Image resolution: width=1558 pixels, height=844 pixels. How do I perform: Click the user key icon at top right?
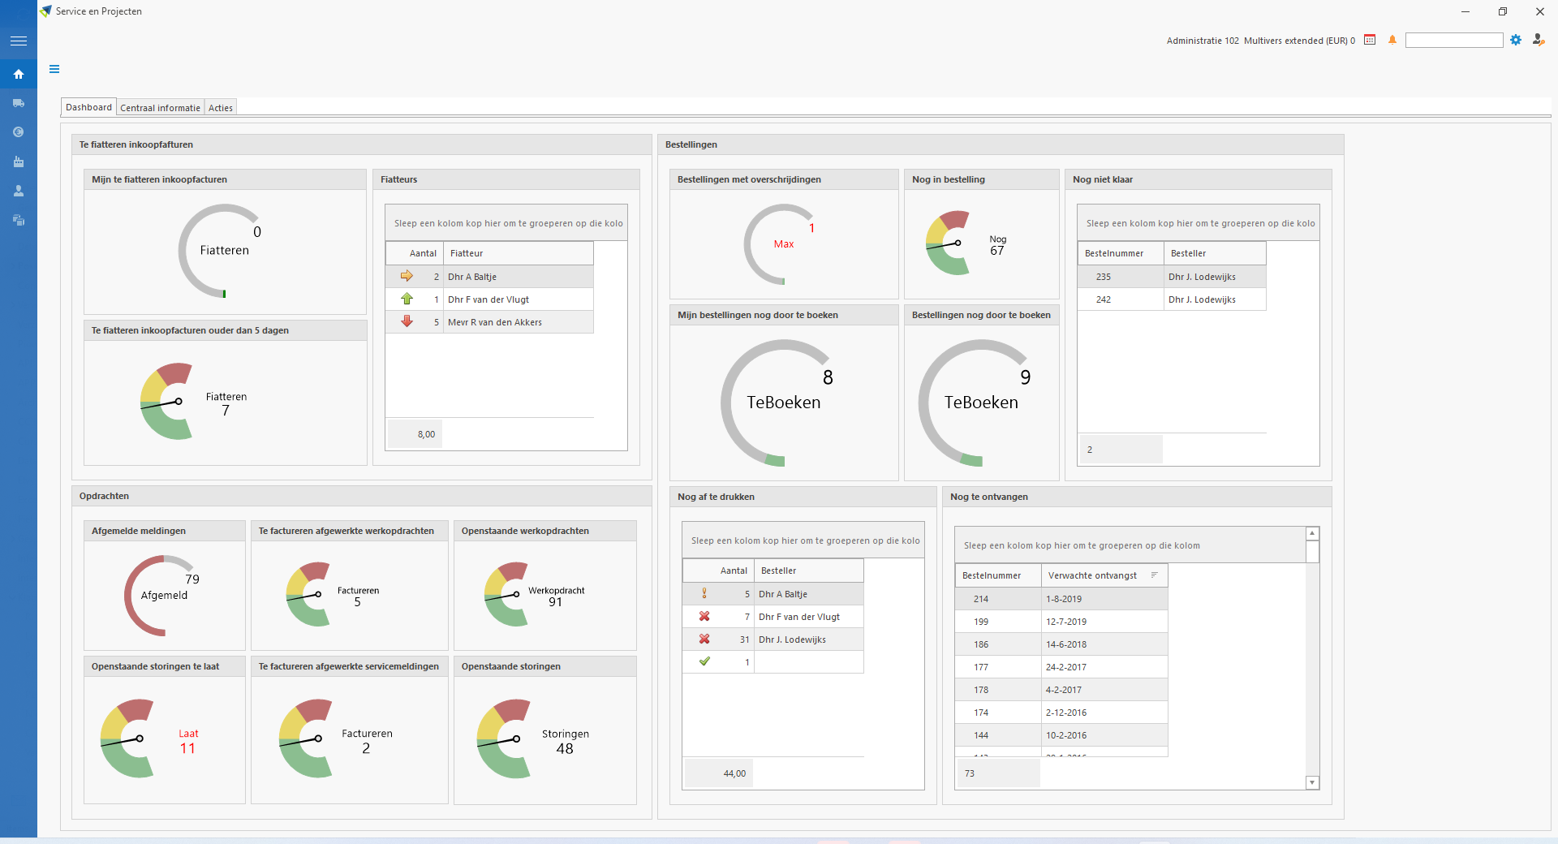pyautogui.click(x=1538, y=40)
